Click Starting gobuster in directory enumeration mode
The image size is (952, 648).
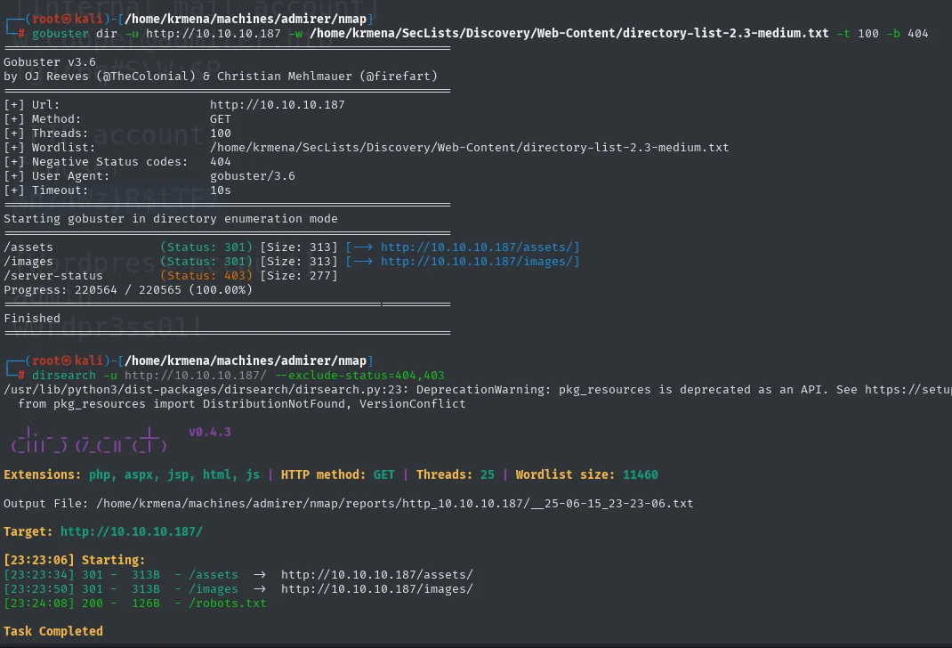[x=171, y=219]
